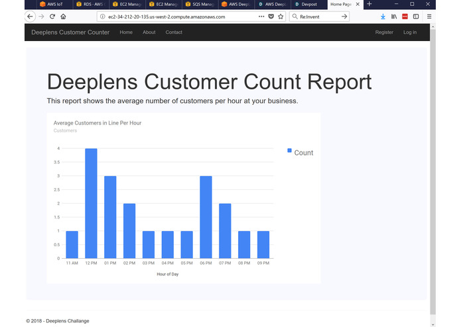Click the page's vertical scrollbar

click(432, 171)
